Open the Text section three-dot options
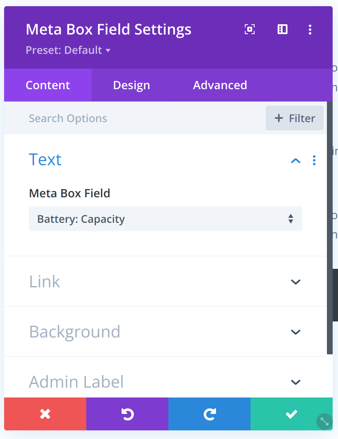The image size is (338, 439). click(314, 160)
